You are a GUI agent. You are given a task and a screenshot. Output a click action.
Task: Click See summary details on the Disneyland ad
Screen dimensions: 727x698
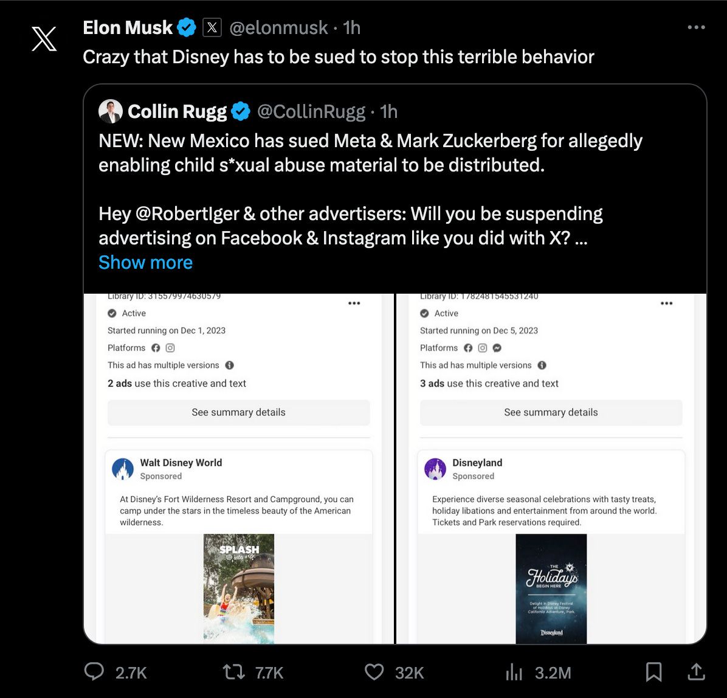coord(550,412)
